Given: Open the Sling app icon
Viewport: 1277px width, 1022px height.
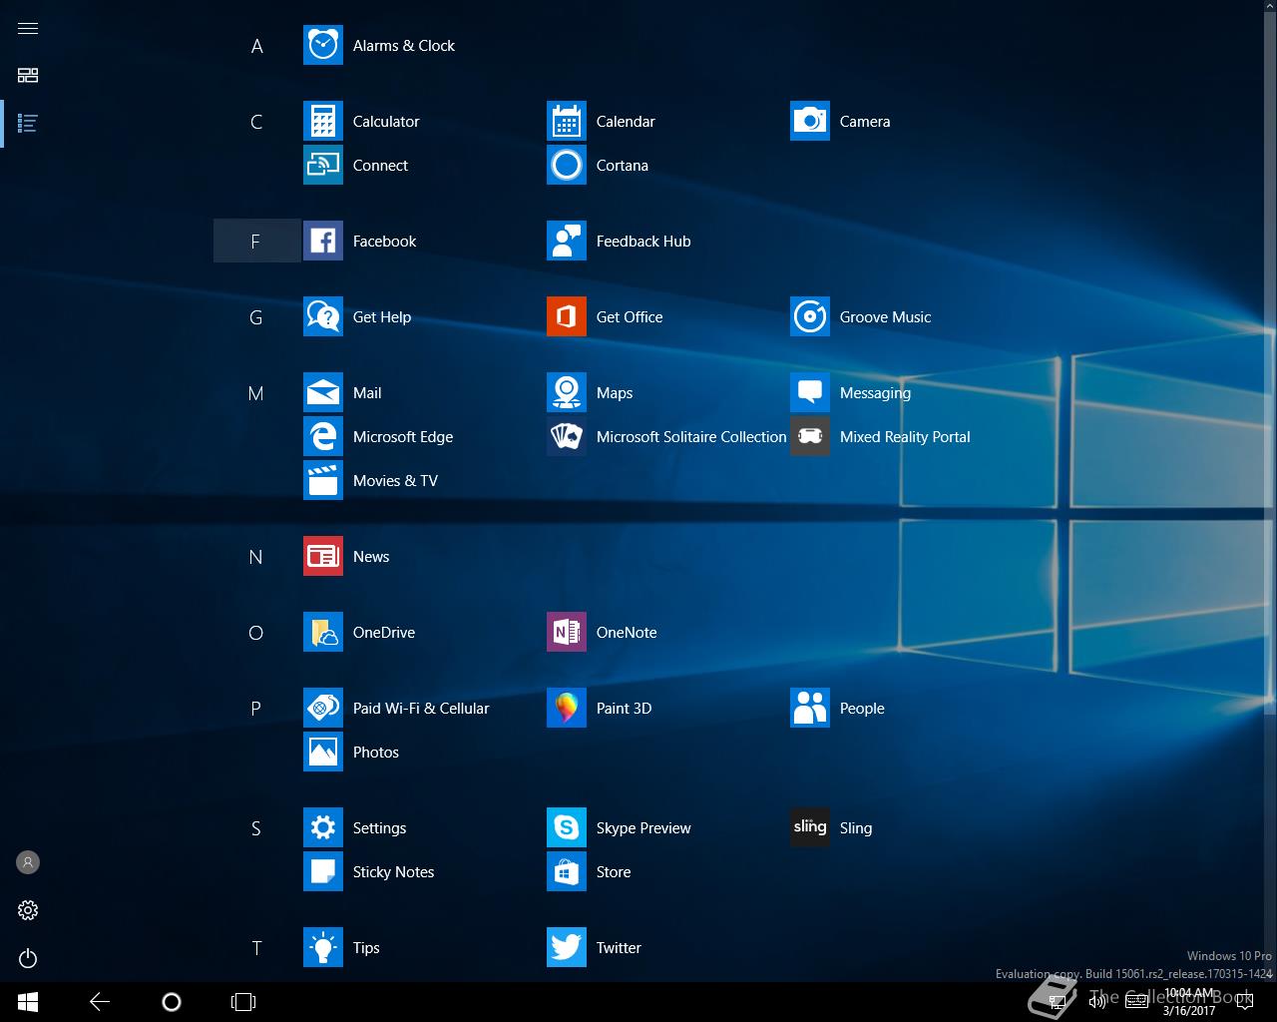Looking at the screenshot, I should coord(810,828).
